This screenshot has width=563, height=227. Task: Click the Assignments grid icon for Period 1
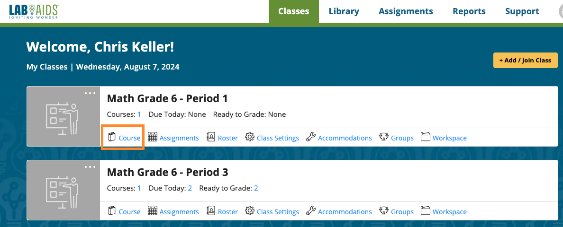point(153,137)
